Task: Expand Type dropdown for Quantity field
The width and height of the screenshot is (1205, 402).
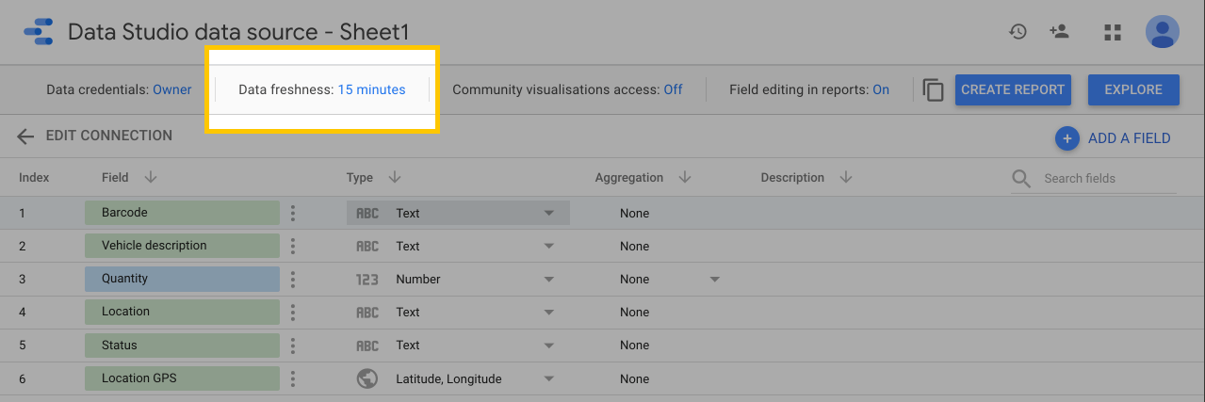Action: pyautogui.click(x=548, y=280)
